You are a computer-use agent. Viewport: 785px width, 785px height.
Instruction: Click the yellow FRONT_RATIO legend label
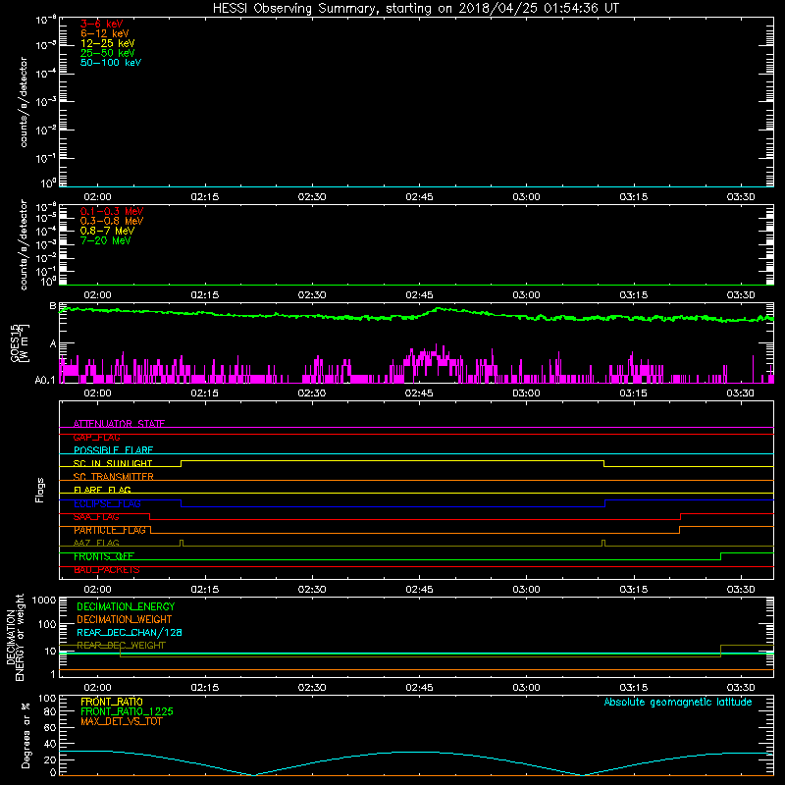112,702
